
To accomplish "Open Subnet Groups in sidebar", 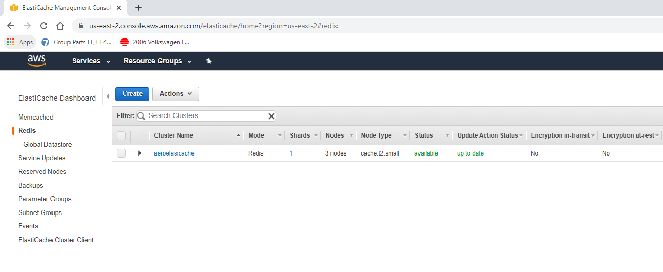I will (40, 212).
